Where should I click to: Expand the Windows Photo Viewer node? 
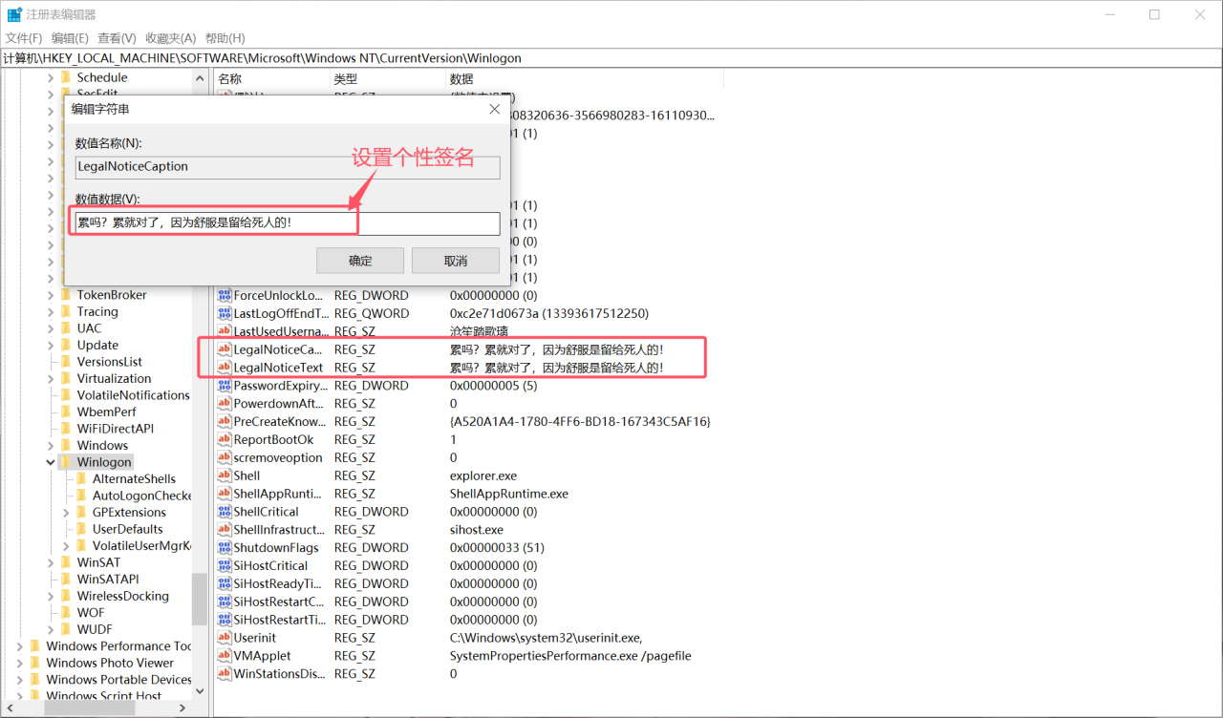(20, 663)
